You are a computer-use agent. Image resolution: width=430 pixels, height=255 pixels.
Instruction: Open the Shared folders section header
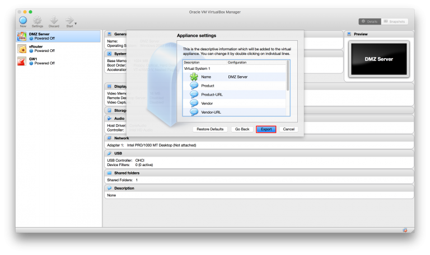coord(259,173)
